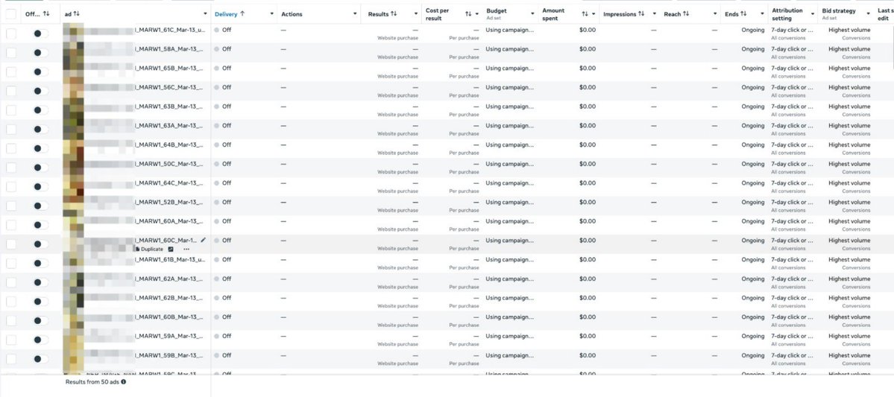Open the Amount spent dropdown arrow
The height and width of the screenshot is (397, 894).
coord(594,13)
